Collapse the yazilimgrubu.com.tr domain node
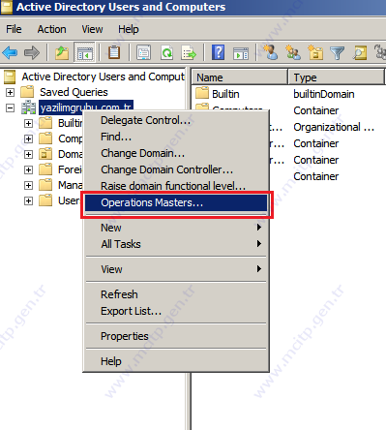Viewport: 386px width, 430px height. (x=10, y=107)
